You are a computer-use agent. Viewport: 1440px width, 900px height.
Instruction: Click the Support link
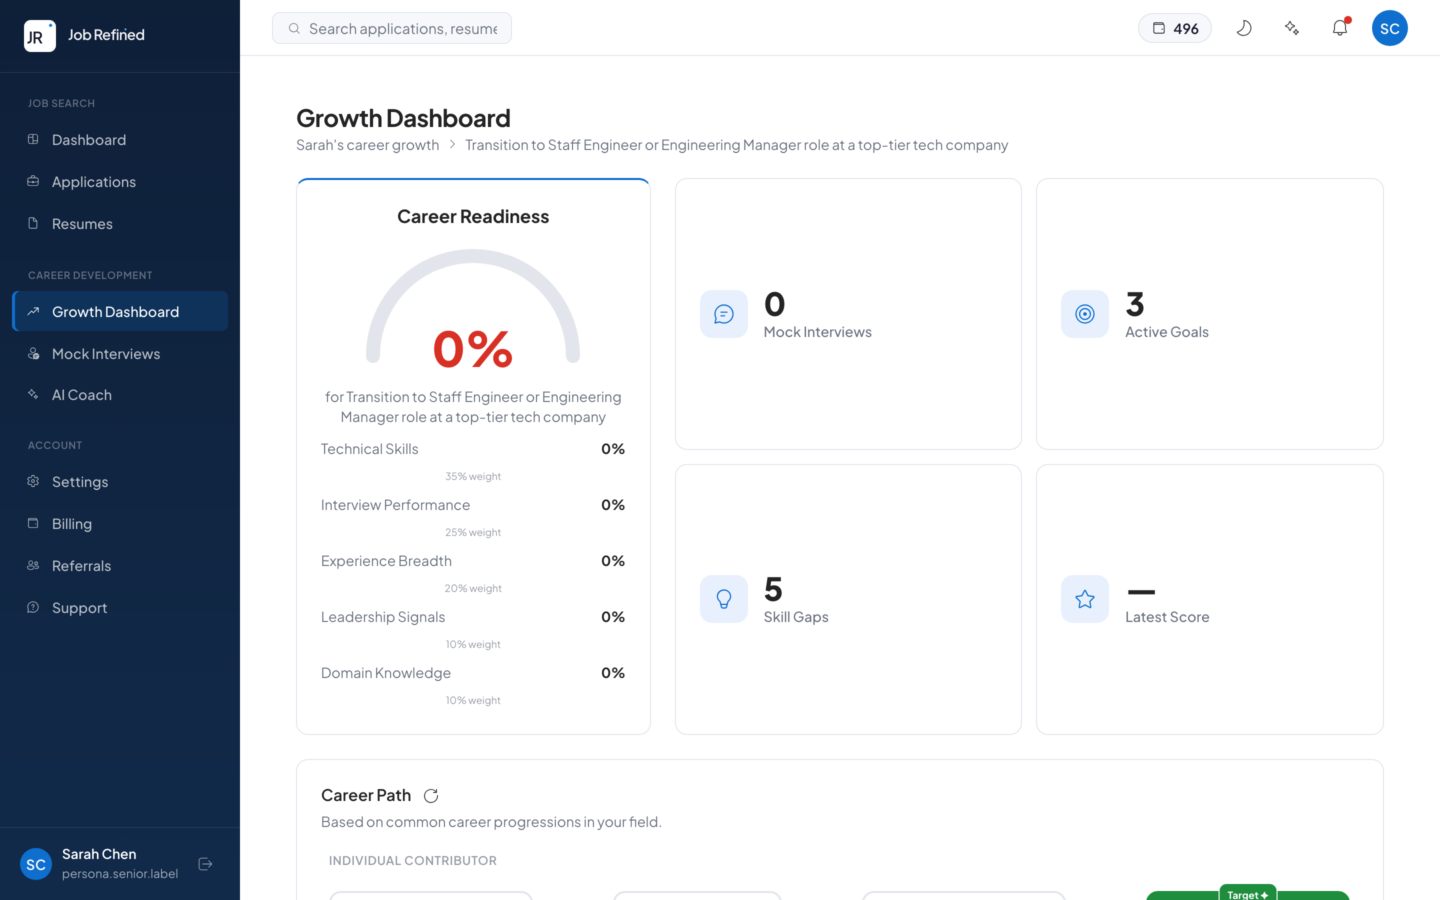click(x=79, y=607)
